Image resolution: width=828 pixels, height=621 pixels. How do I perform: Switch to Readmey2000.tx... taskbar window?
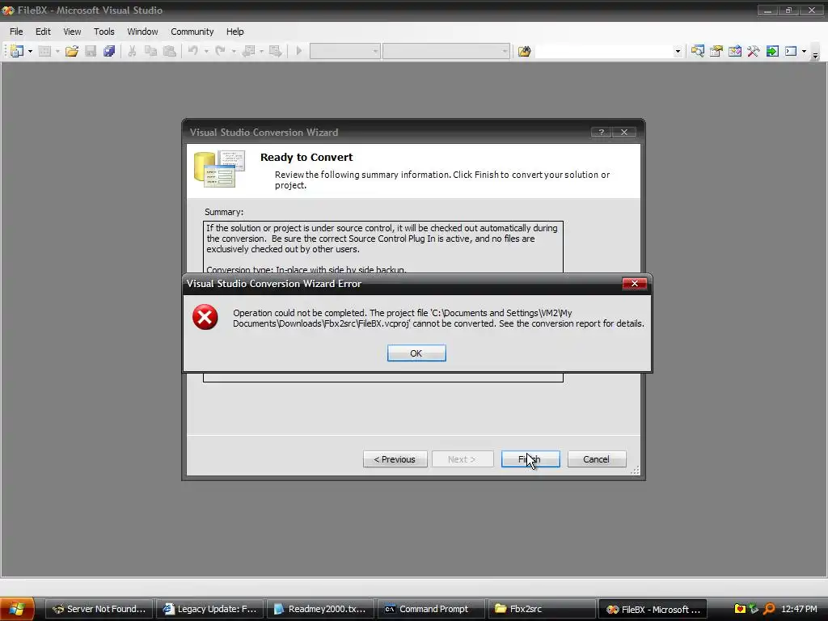(x=320, y=609)
